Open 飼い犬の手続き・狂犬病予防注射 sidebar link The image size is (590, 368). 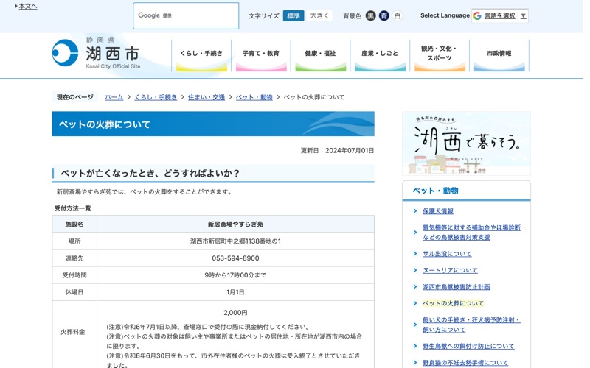[471, 325]
